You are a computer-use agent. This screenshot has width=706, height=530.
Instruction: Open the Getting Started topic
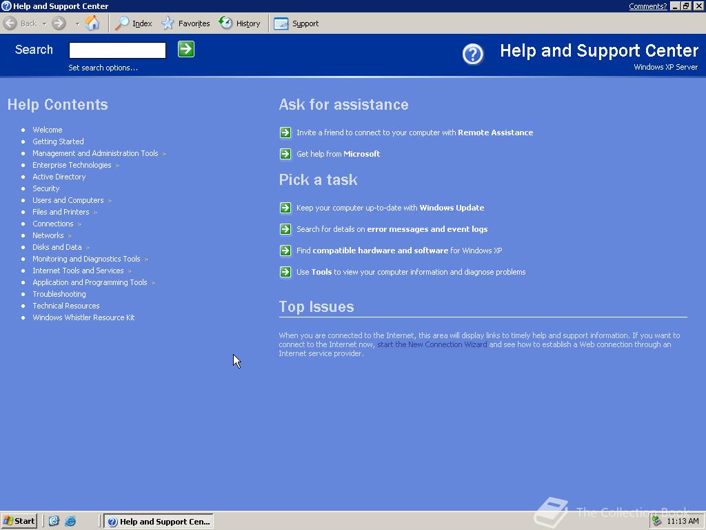[58, 141]
